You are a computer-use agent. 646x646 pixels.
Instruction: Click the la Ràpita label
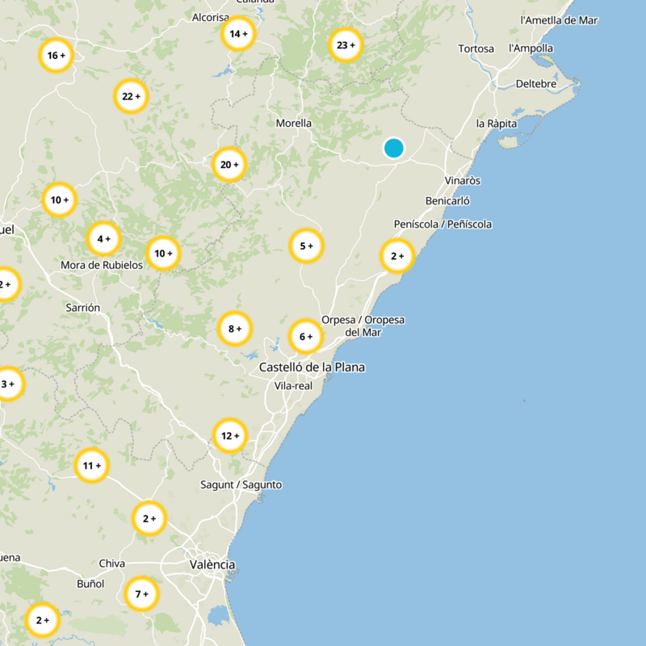click(x=497, y=124)
